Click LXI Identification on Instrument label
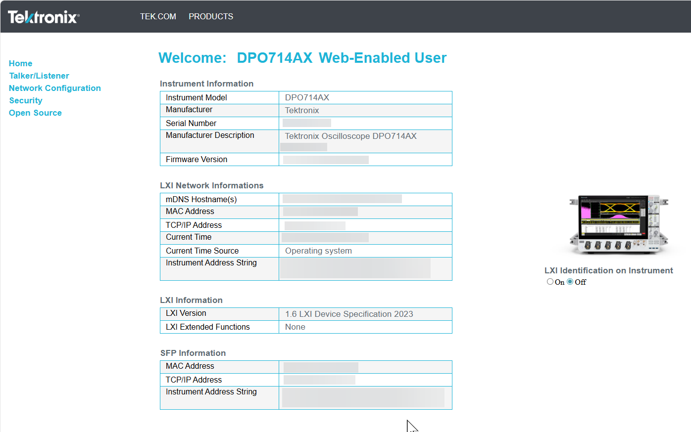 (609, 270)
